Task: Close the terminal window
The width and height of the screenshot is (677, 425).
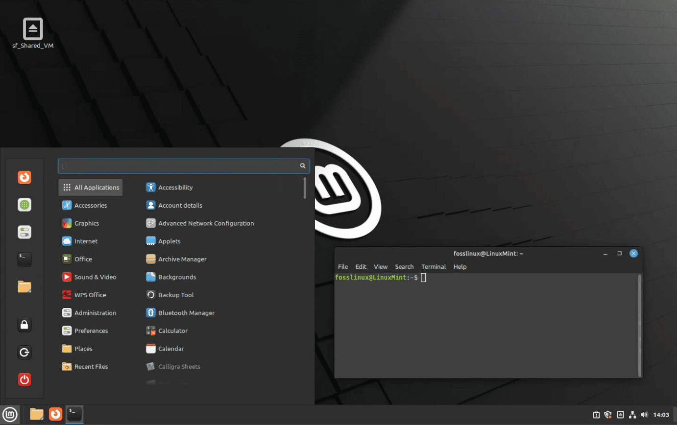Action: tap(633, 253)
